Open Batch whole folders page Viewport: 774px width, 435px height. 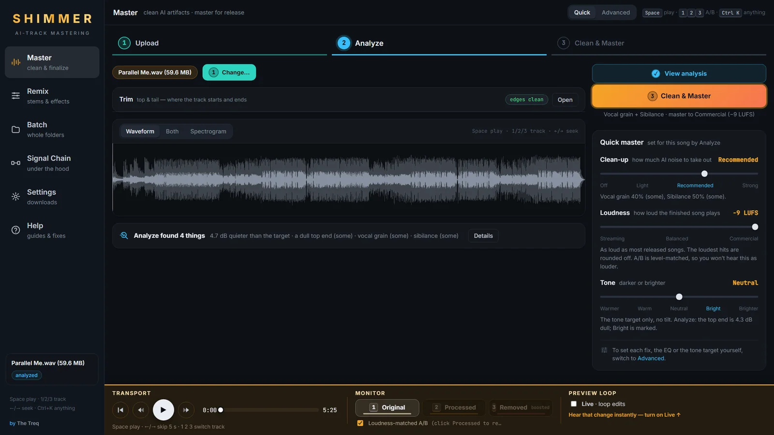(52, 130)
